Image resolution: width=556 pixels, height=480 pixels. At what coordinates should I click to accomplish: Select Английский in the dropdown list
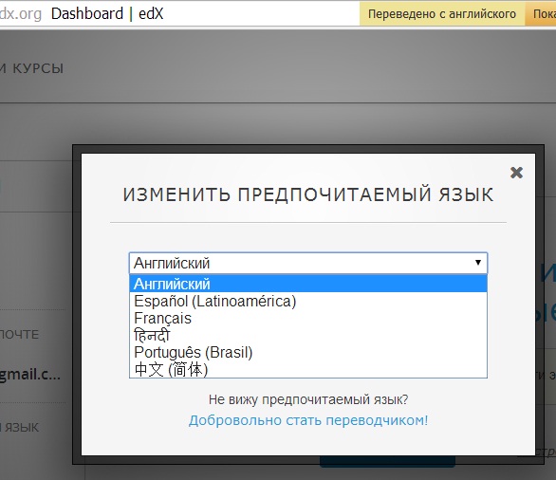308,284
